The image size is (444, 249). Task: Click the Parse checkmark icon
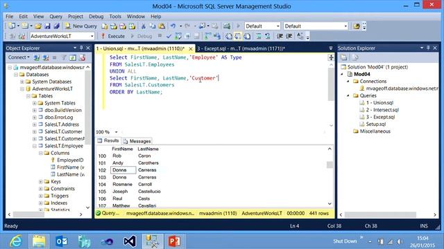pos(169,36)
